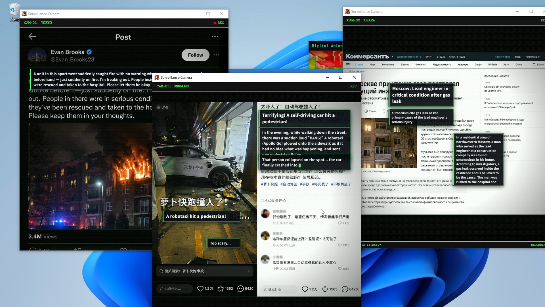The height and width of the screenshot is (307, 545).
Task: Like the comment with 4052 likes
Action: pyautogui.click(x=340, y=269)
